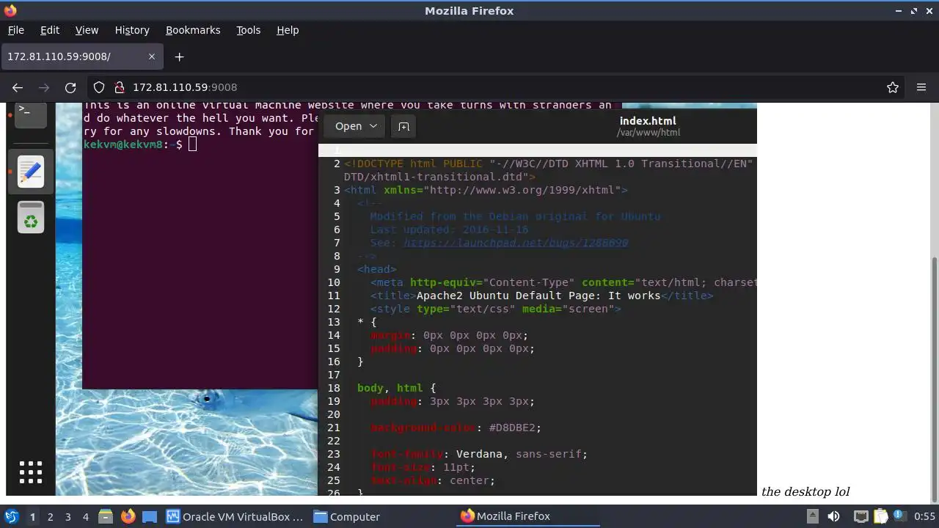Bookmark this page with the star
Screen dimensions: 939x528
pos(893,87)
